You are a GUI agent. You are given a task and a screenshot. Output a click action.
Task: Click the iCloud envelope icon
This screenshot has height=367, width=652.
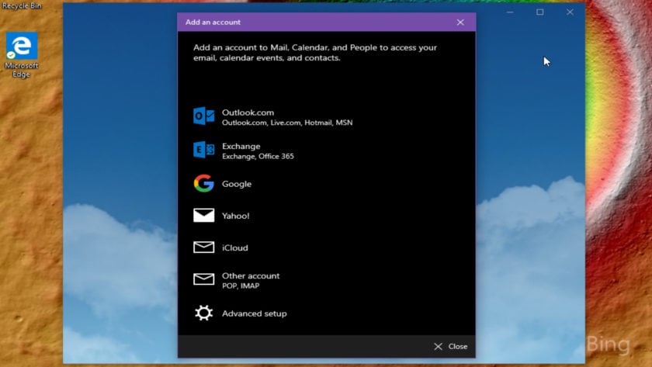click(x=203, y=248)
